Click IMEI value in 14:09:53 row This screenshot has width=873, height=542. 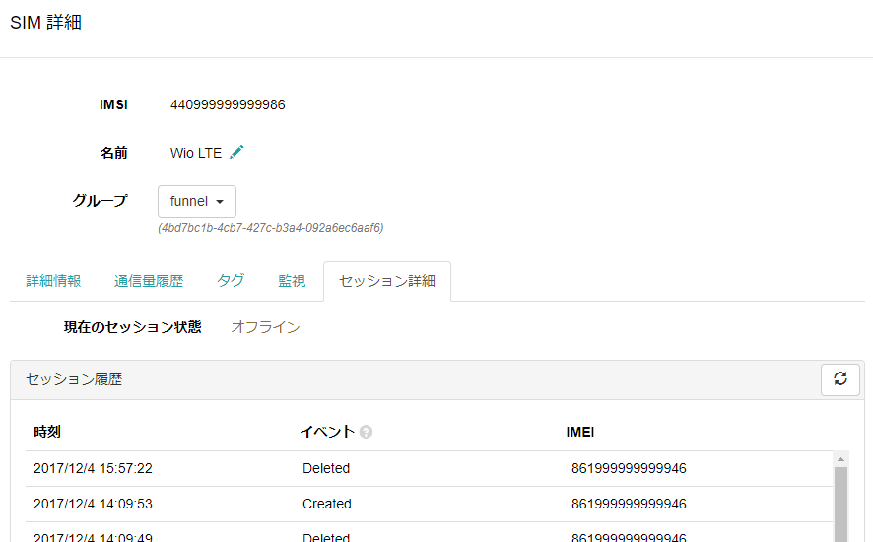point(629,505)
